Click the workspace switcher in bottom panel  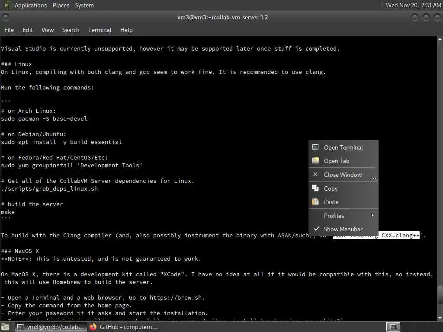point(393,327)
